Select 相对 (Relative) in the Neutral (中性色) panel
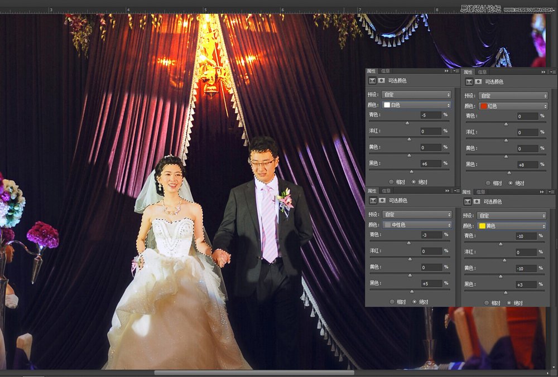The width and height of the screenshot is (558, 377). [x=392, y=302]
